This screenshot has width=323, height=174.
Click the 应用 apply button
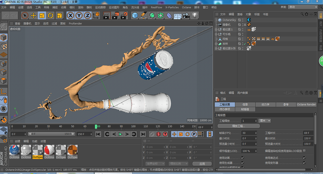[202, 164]
